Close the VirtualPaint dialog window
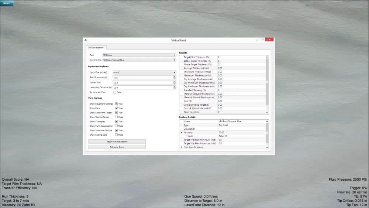This screenshot has width=369, height=208. (269, 40)
